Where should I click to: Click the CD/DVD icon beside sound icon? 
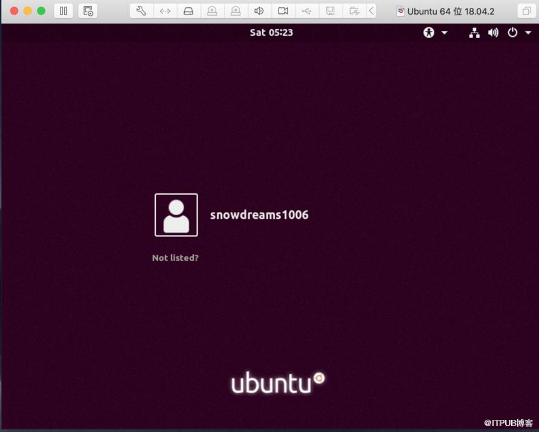click(236, 11)
